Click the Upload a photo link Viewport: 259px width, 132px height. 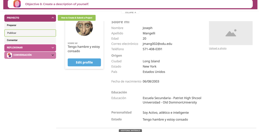click(x=218, y=48)
